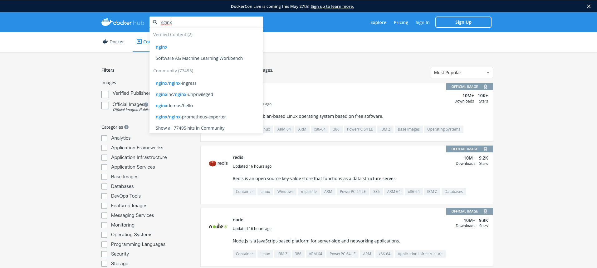
Task: Open the node image title
Action: [x=238, y=220]
